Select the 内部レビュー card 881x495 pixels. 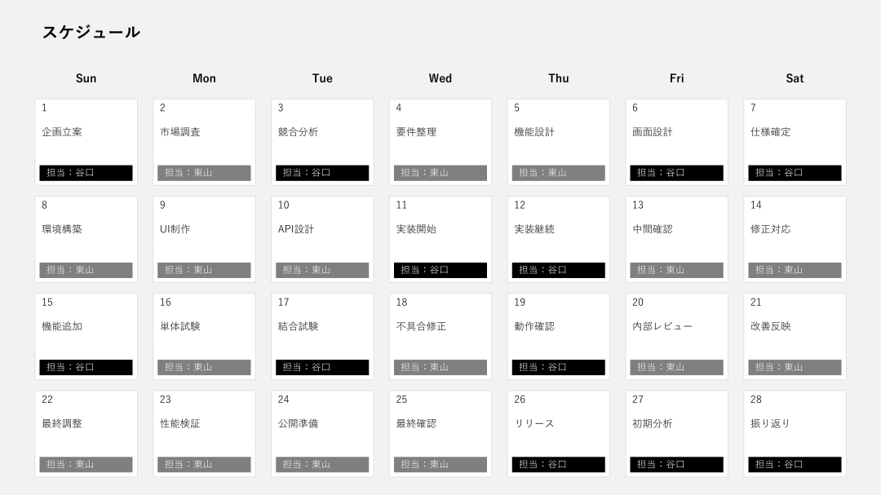point(676,334)
